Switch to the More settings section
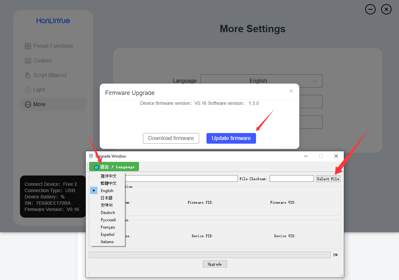The height and width of the screenshot is (280, 399). coord(39,104)
